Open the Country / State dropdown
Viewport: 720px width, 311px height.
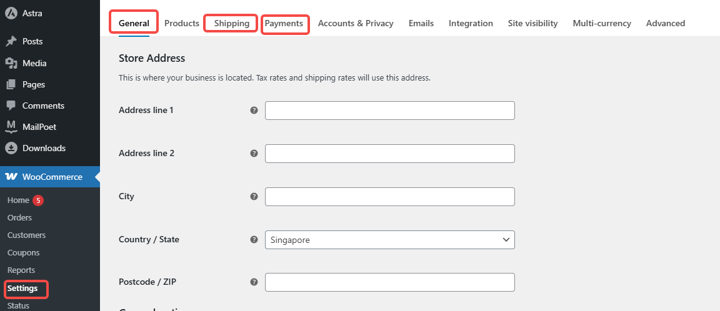click(x=389, y=240)
